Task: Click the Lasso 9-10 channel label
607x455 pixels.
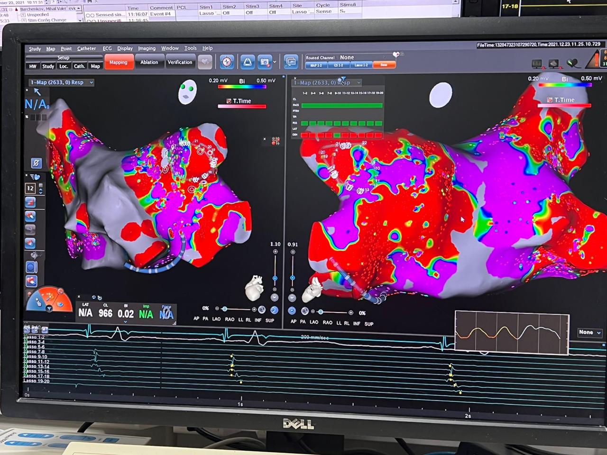Action: point(37,356)
